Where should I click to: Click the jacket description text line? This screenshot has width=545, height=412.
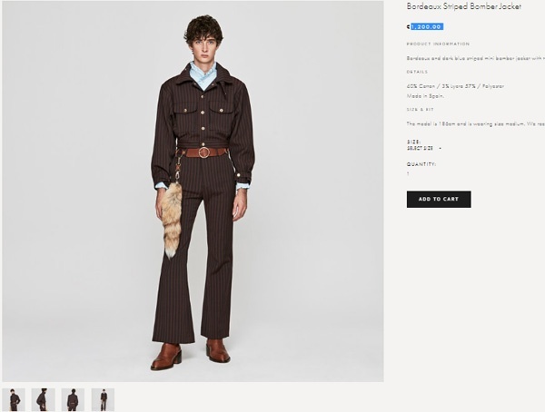(x=475, y=58)
